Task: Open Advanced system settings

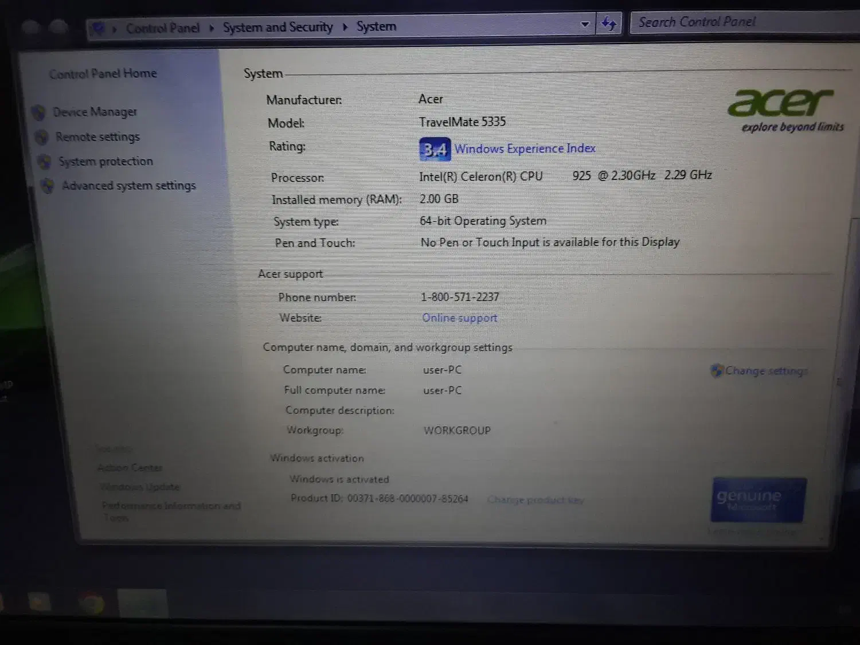Action: click(129, 186)
